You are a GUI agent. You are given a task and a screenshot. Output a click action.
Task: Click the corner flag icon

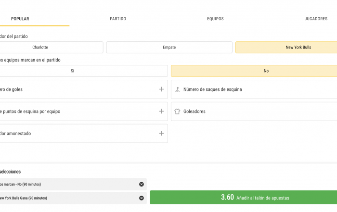[x=177, y=89]
